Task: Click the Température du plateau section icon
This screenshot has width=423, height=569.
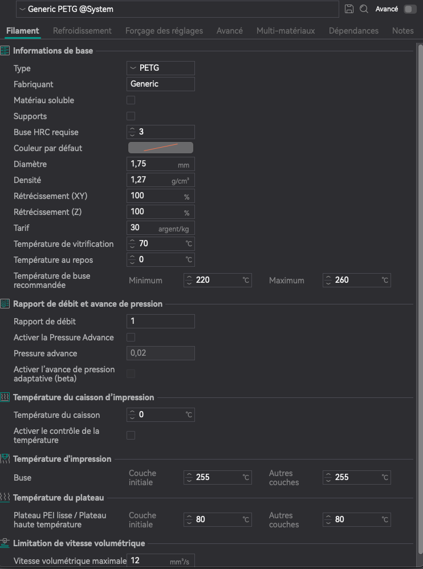Action: click(5, 498)
